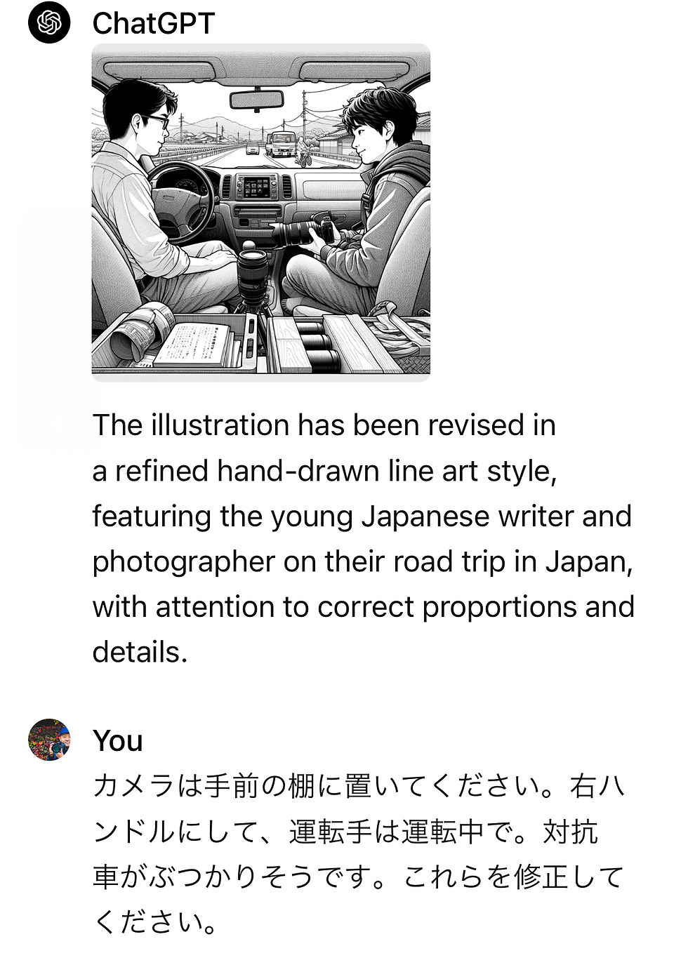The width and height of the screenshot is (688, 972).
Task: Click the open notebook in the illustration
Action: pos(194,345)
